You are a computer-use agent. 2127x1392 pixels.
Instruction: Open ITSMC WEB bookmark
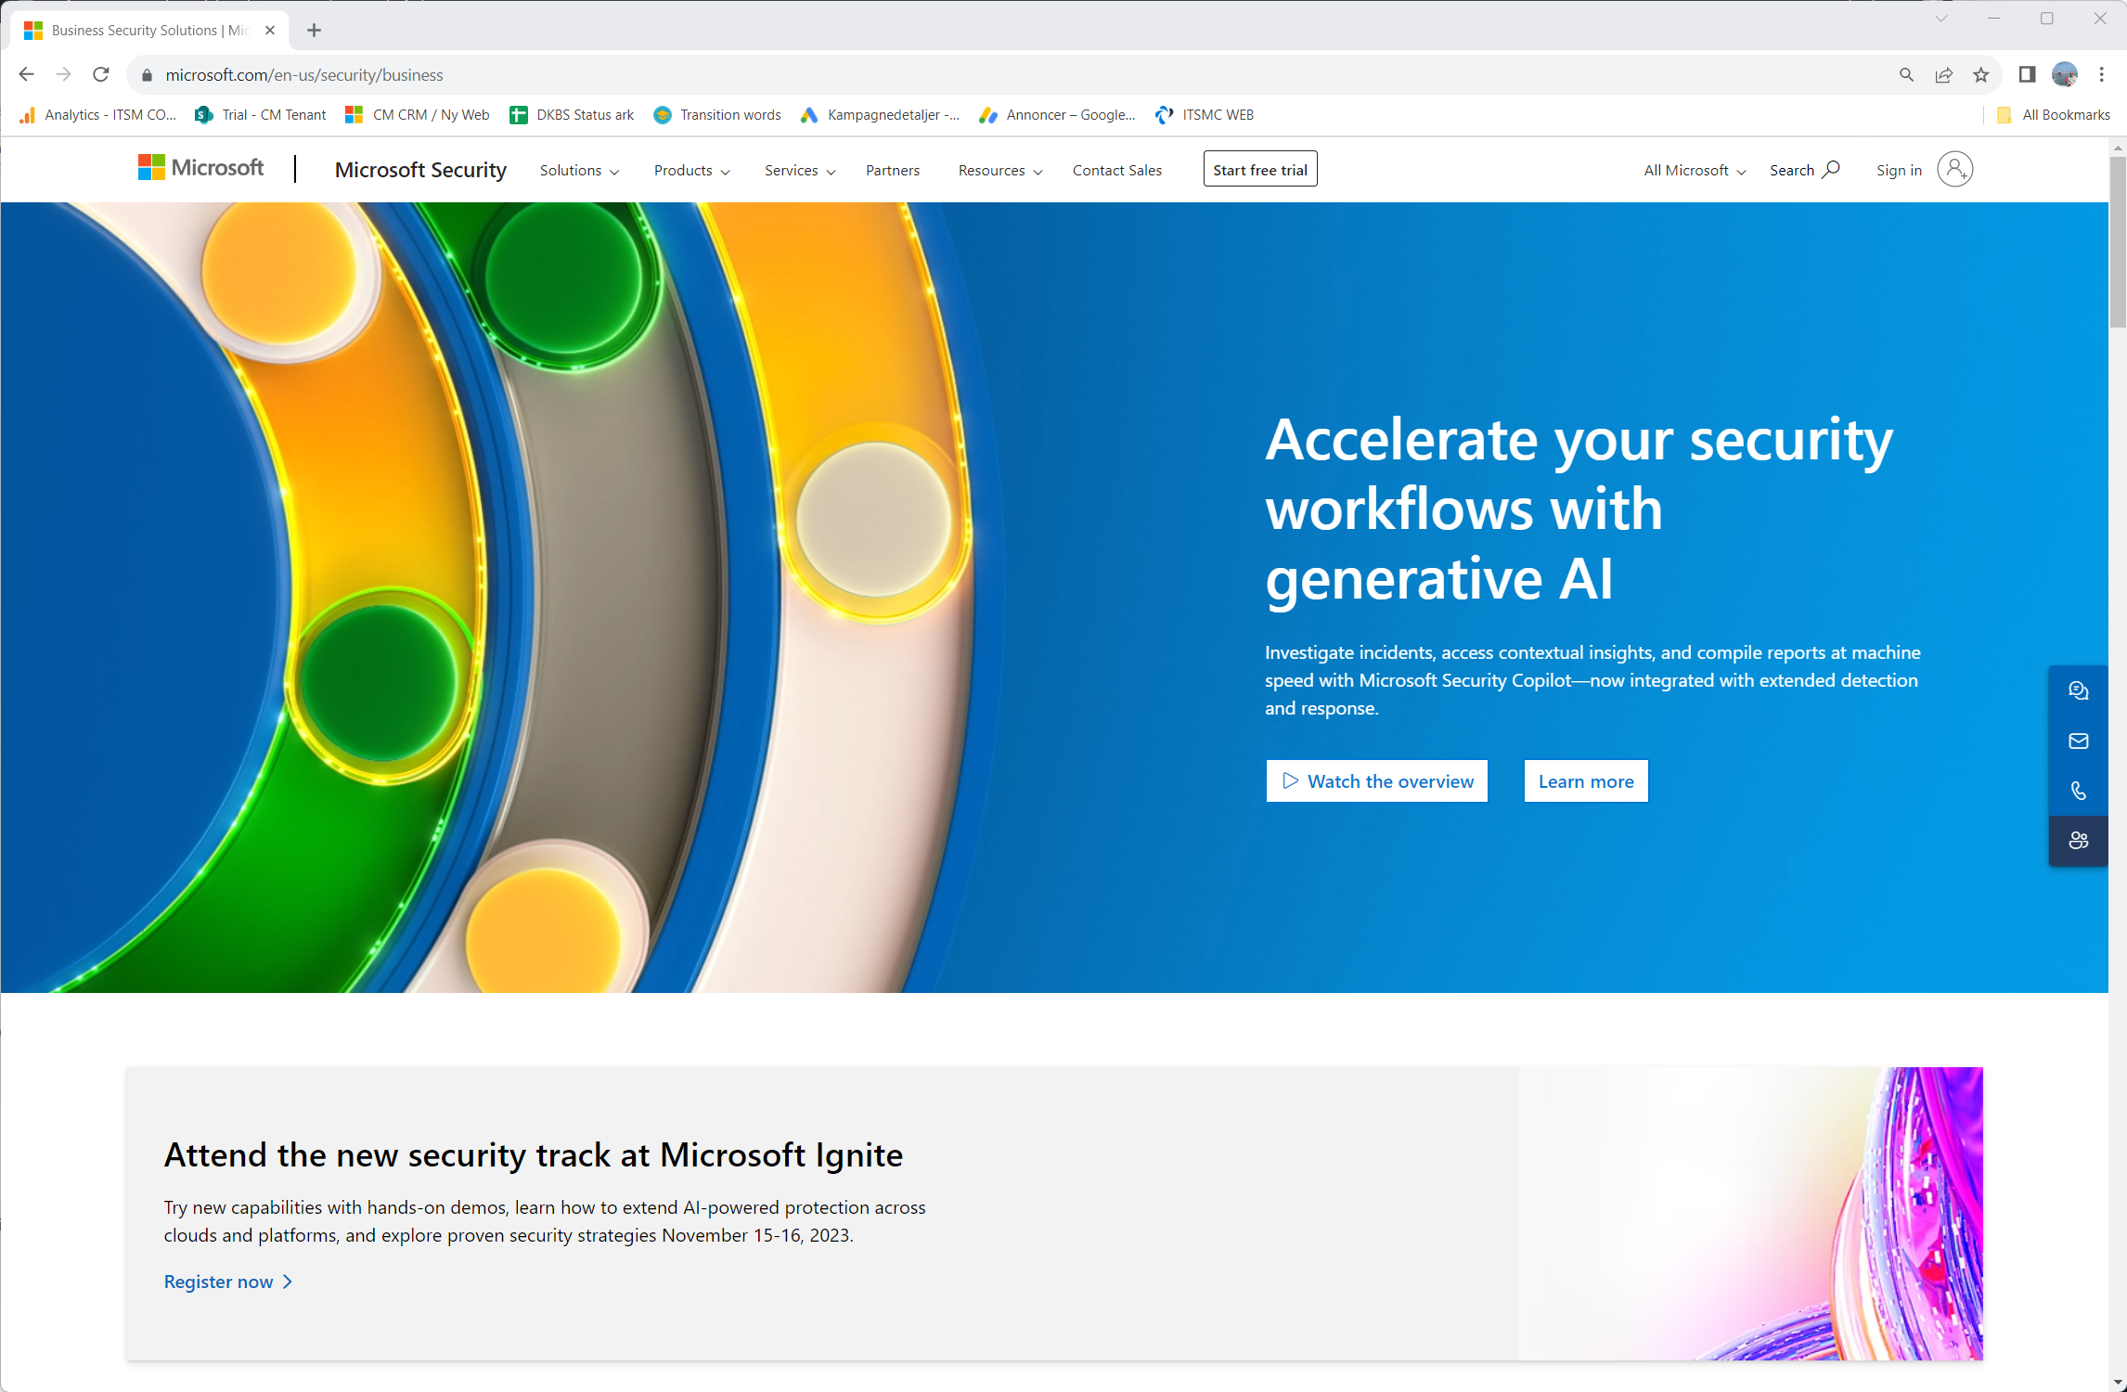(x=1205, y=115)
